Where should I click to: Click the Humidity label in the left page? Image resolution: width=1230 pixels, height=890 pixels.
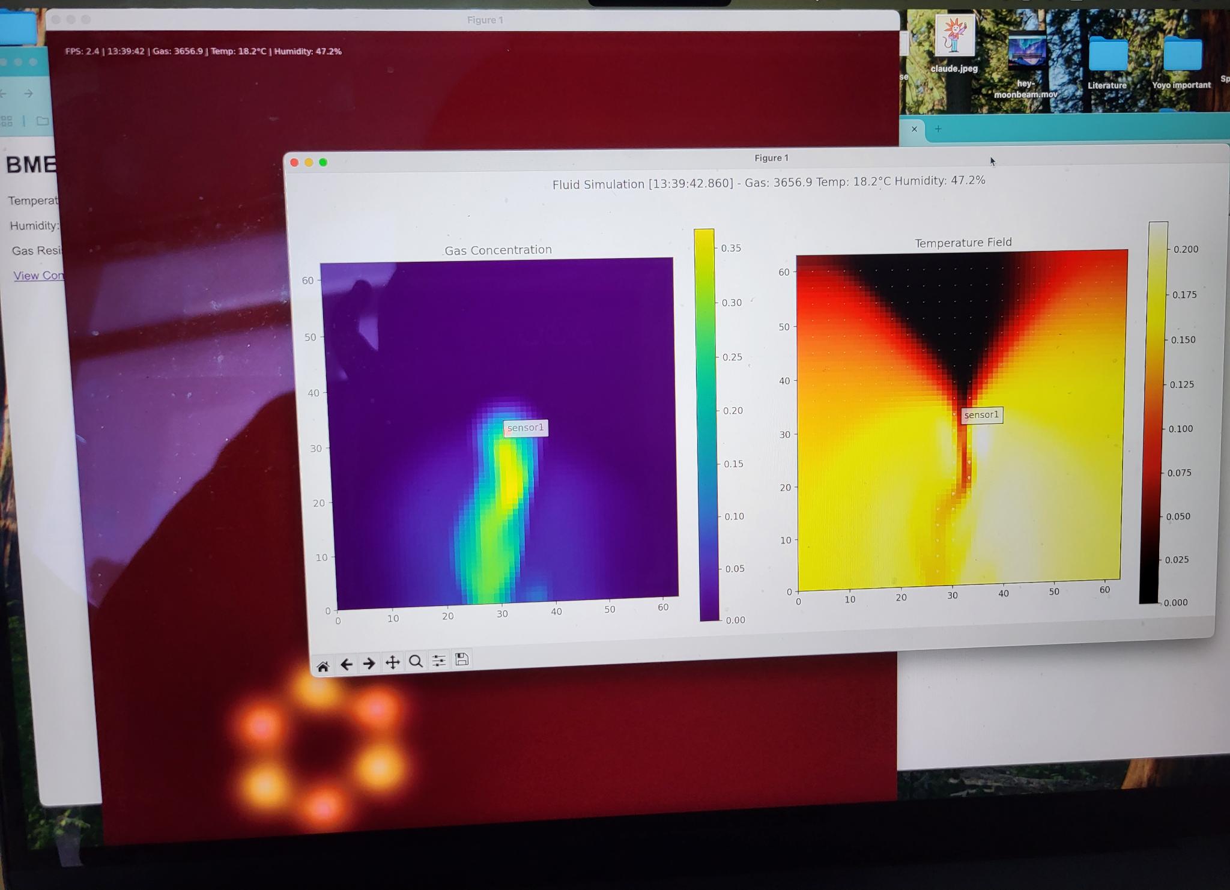tap(34, 226)
